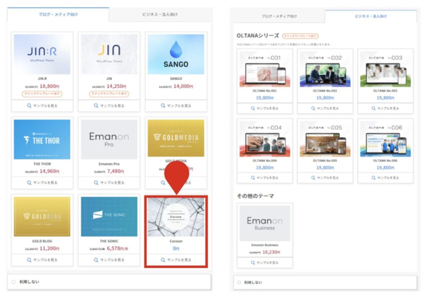Select the 利用しない radio button in the right panel
Viewport: 427px width, 296px height.
239,282
